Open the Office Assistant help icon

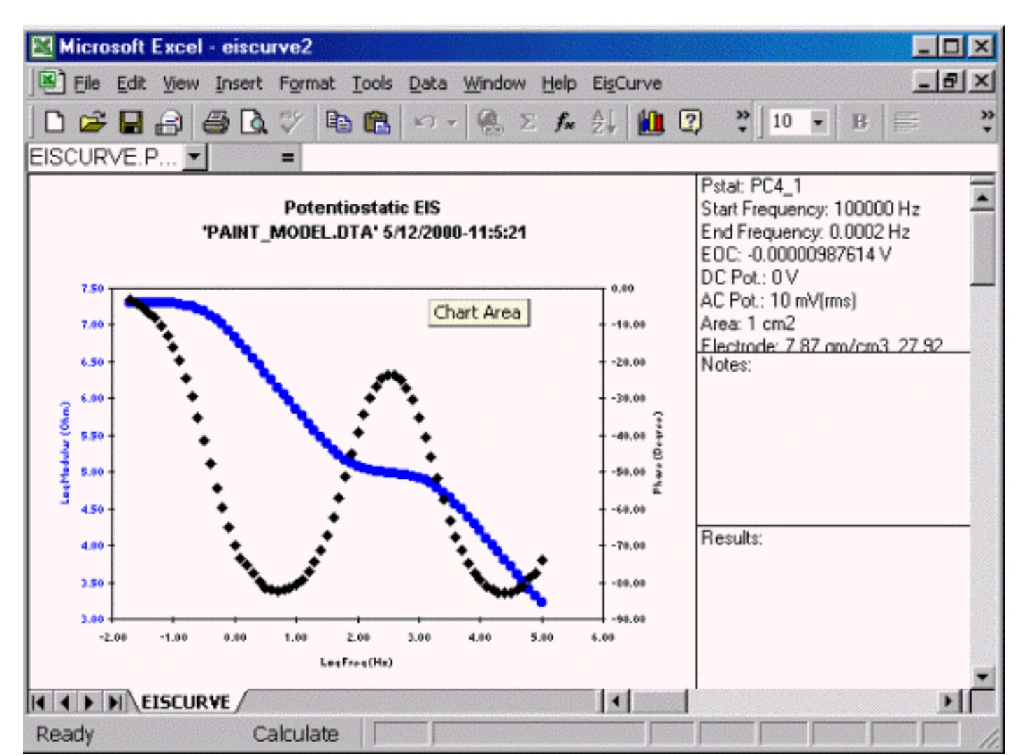(x=690, y=122)
